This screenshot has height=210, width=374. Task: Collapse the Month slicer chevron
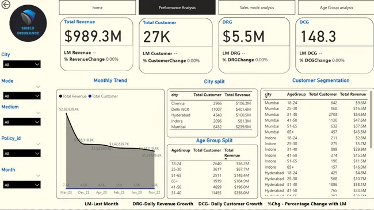(38, 176)
